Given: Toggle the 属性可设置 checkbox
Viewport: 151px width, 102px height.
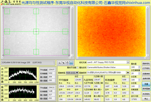Looking at the screenshot, I should tap(77, 68).
